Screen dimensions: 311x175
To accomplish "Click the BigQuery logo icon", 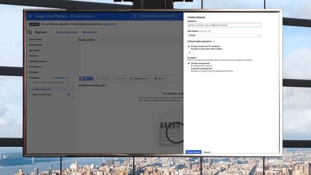I will point(30,33).
